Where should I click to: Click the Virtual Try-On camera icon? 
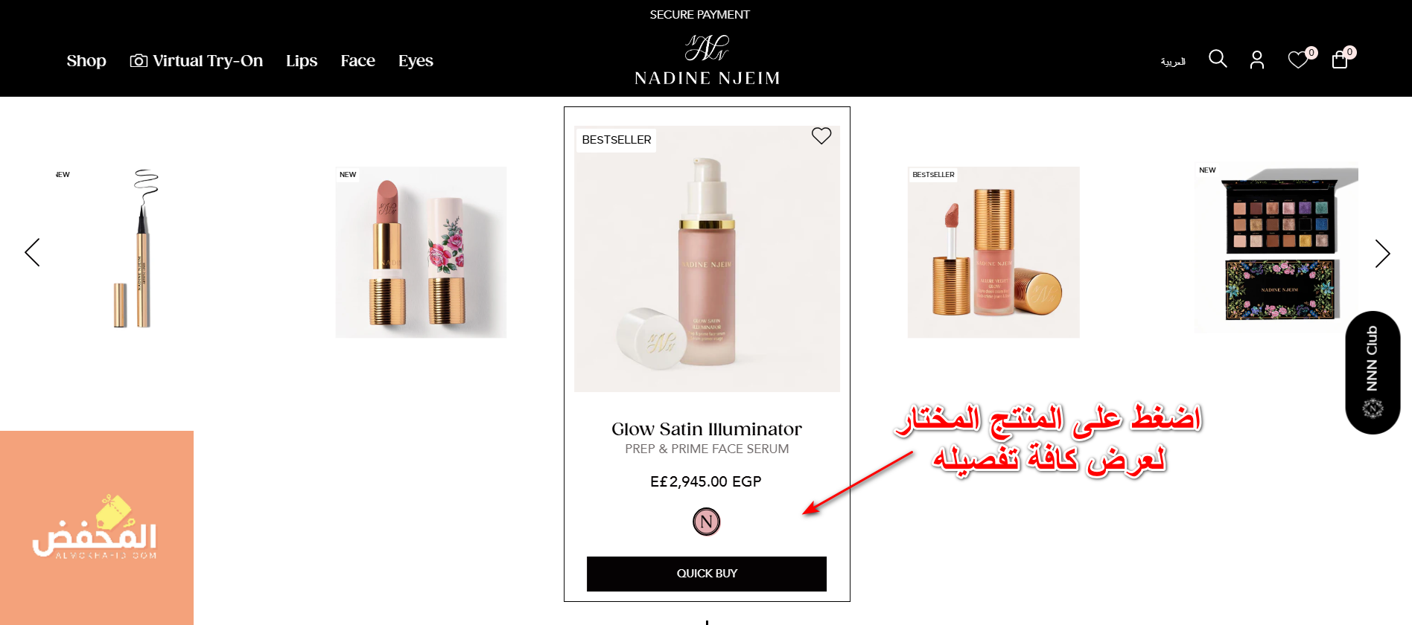139,61
